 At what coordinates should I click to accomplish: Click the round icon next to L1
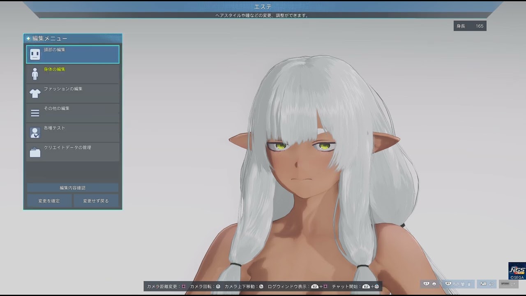[x=434, y=284]
